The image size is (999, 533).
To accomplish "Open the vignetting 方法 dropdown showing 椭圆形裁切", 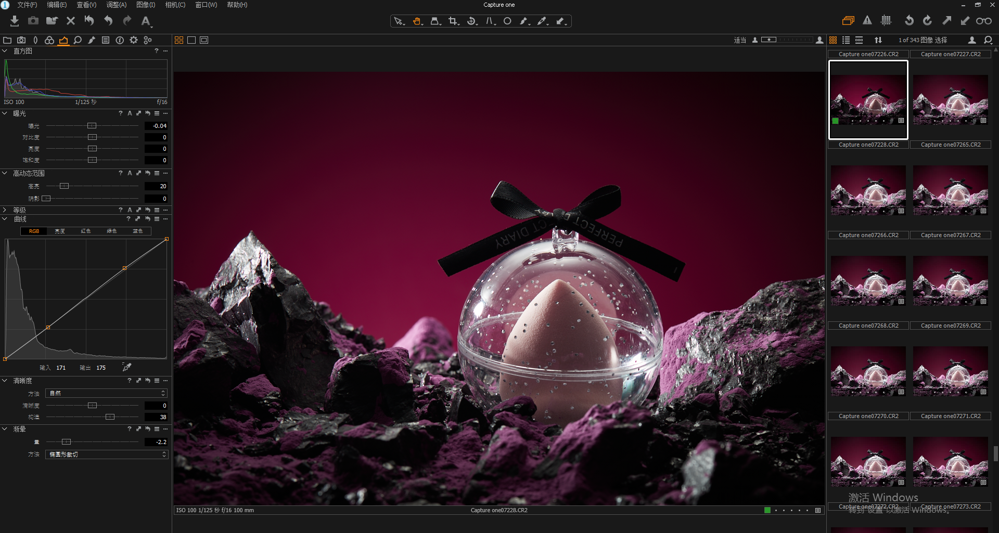I will tap(107, 454).
